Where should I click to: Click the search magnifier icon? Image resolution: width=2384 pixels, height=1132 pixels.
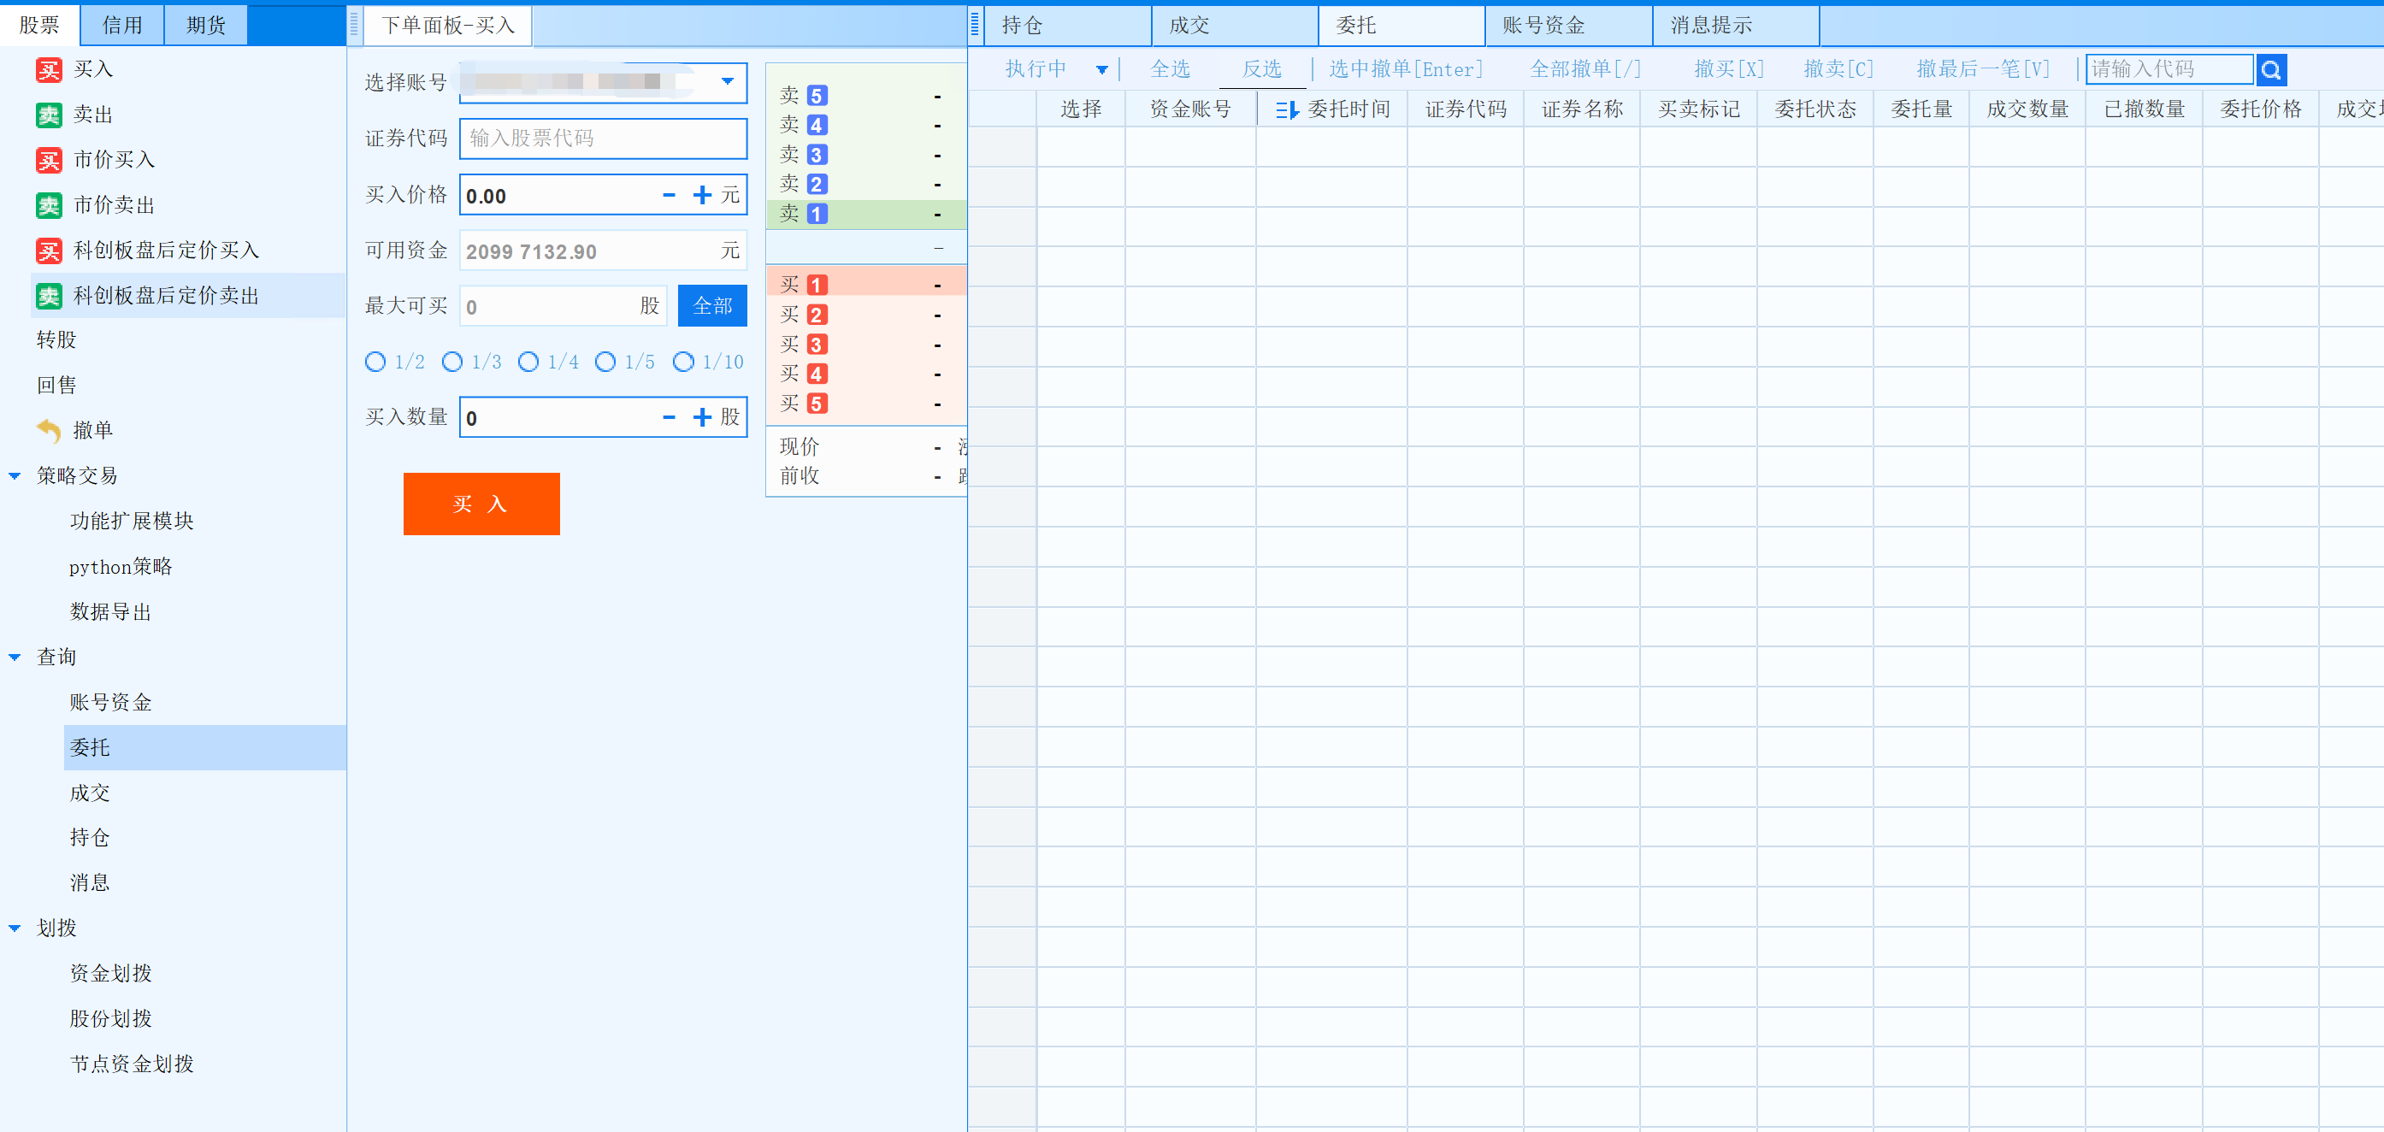coord(2270,69)
